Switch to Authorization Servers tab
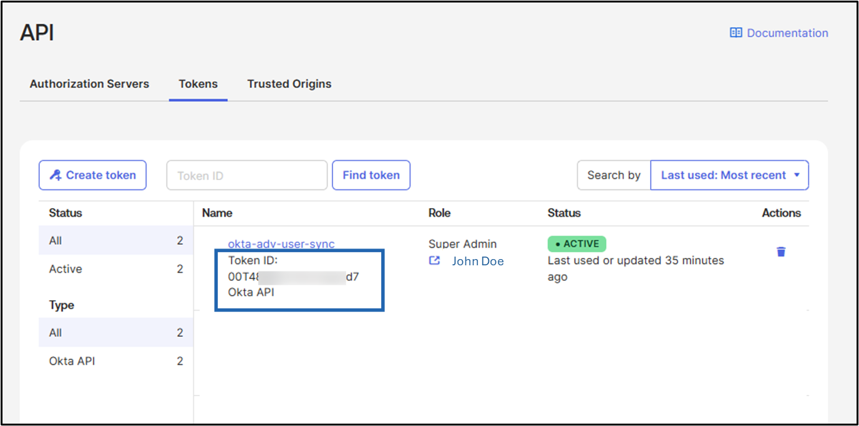The image size is (859, 426). click(x=89, y=83)
